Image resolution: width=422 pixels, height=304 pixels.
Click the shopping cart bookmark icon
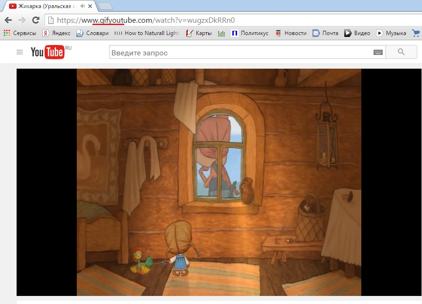[416, 33]
